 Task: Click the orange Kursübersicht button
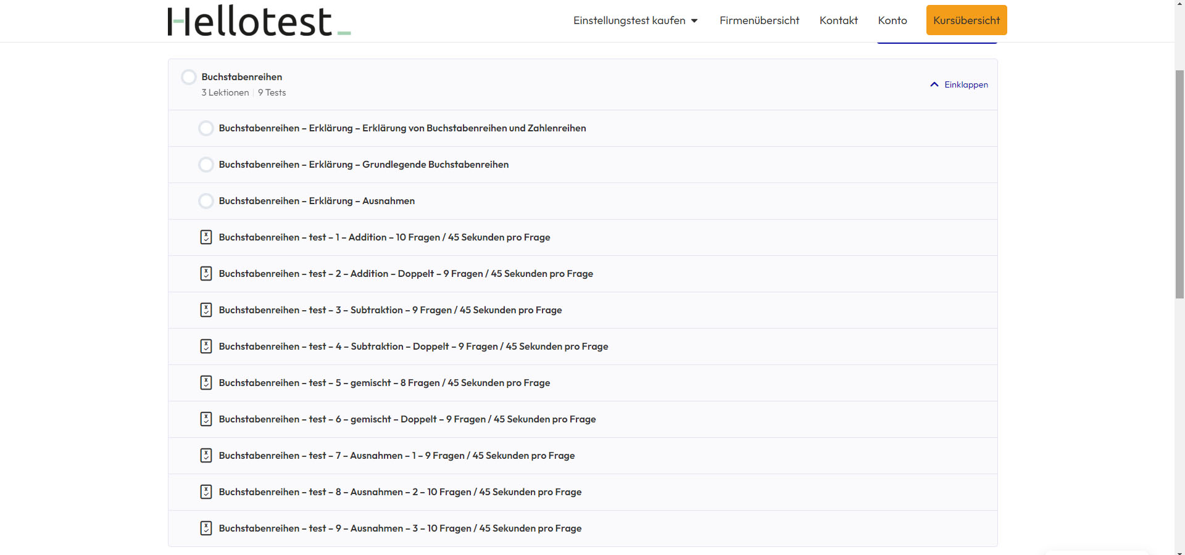967,20
